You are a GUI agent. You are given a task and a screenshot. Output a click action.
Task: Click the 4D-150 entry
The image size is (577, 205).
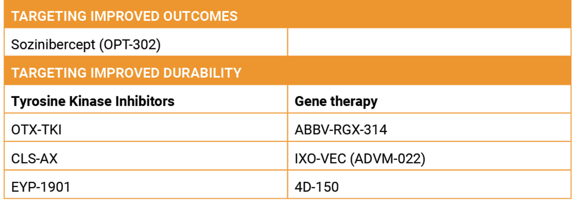tap(317, 187)
